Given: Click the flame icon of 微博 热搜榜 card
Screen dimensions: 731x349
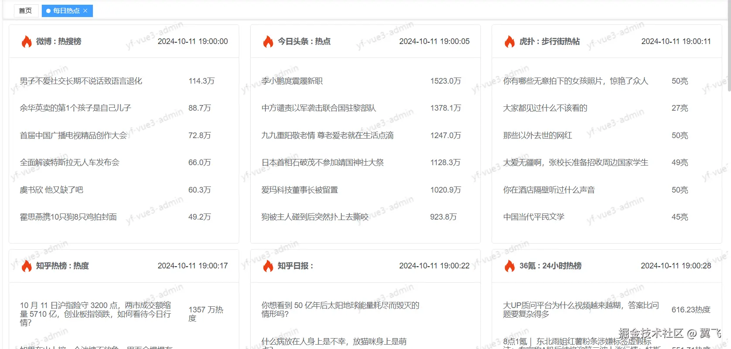Looking at the screenshot, I should [x=27, y=41].
